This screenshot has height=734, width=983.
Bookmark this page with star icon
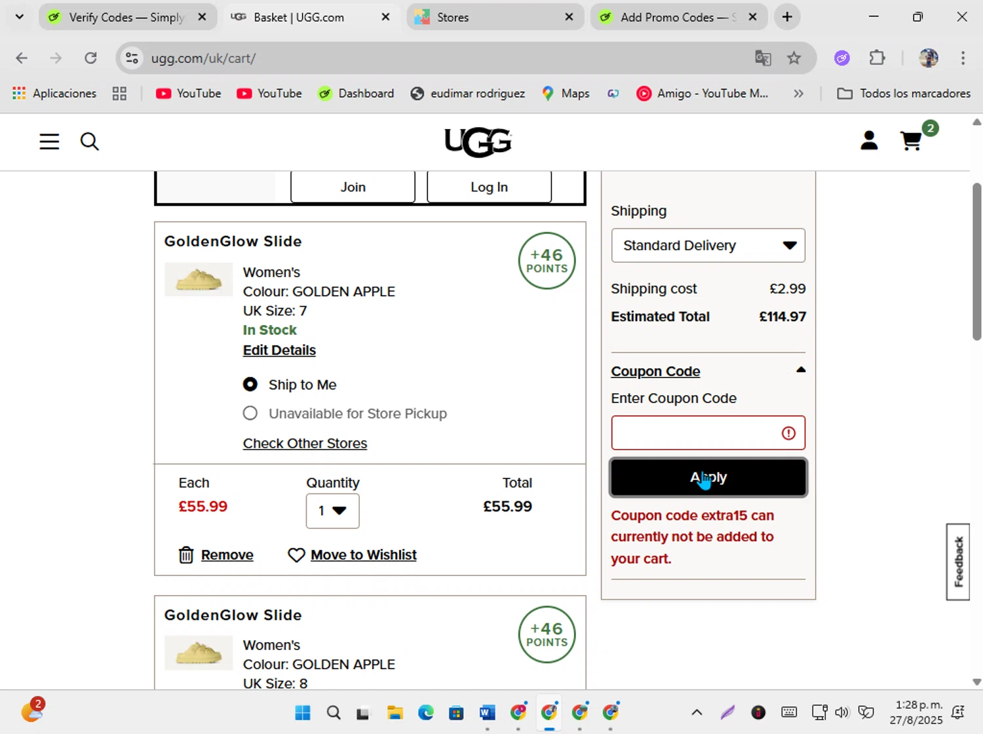click(x=794, y=58)
